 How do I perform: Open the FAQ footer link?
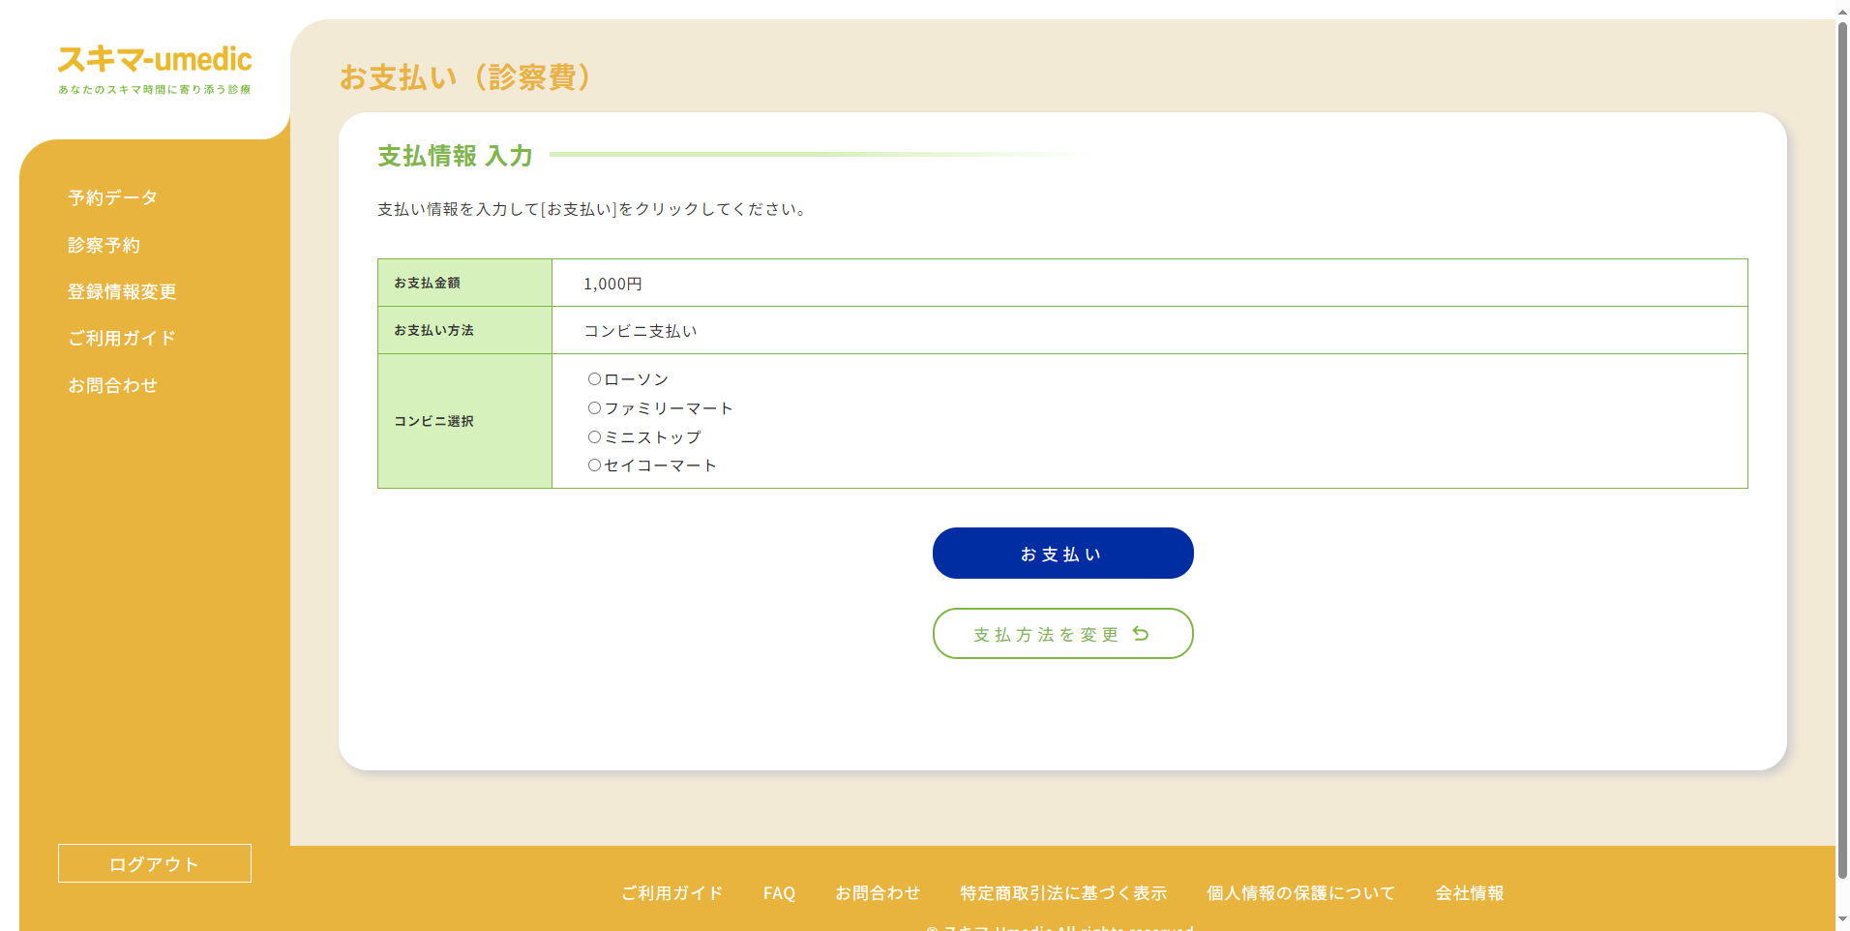click(779, 892)
